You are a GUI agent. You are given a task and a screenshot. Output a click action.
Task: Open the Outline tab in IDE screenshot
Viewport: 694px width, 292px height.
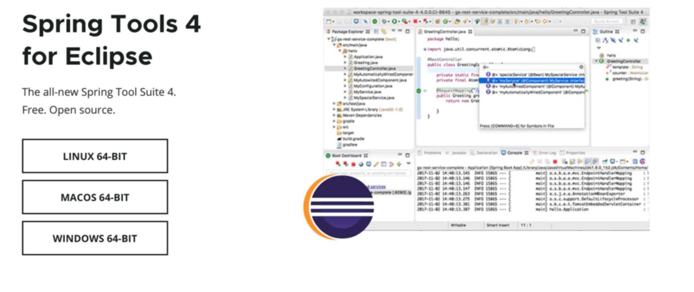tap(606, 31)
